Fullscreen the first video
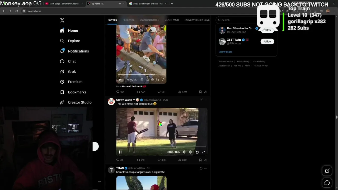Viewport: 338px width, 190px height. coord(163,80)
